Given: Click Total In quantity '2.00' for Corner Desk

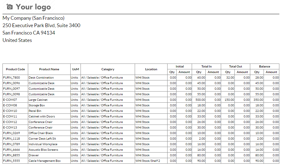Looking at the screenshot, I should click(202, 139).
